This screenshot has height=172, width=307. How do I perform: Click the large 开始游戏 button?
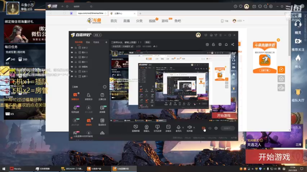point(274,157)
